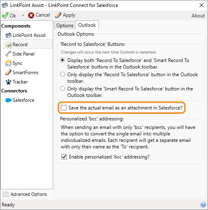Choose only 'Smart Record To Salesforce' radio

tap(62, 89)
